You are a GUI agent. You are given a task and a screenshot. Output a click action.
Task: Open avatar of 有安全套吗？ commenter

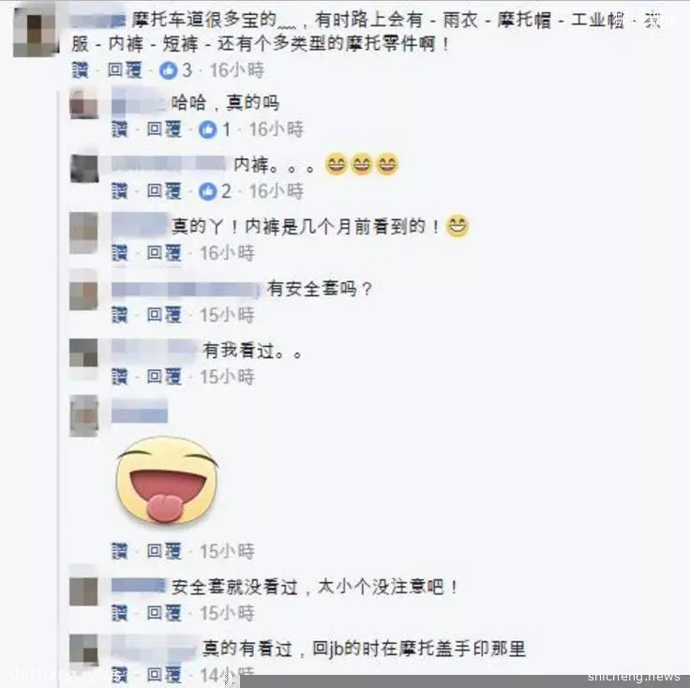(x=83, y=291)
